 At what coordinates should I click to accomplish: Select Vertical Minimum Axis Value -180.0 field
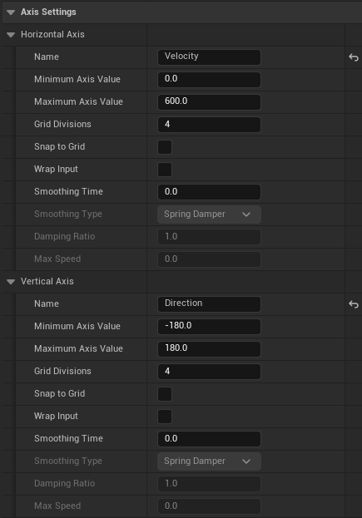coord(209,327)
